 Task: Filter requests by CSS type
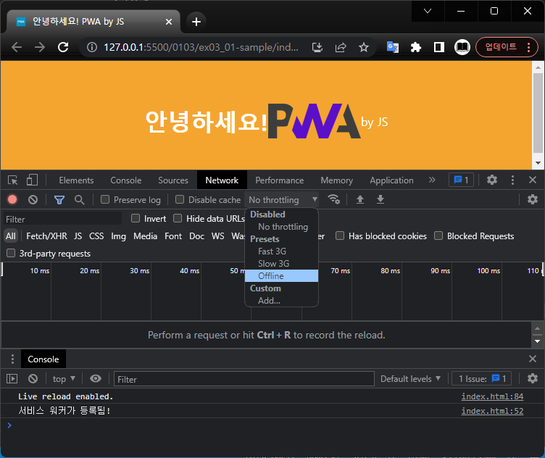click(96, 236)
